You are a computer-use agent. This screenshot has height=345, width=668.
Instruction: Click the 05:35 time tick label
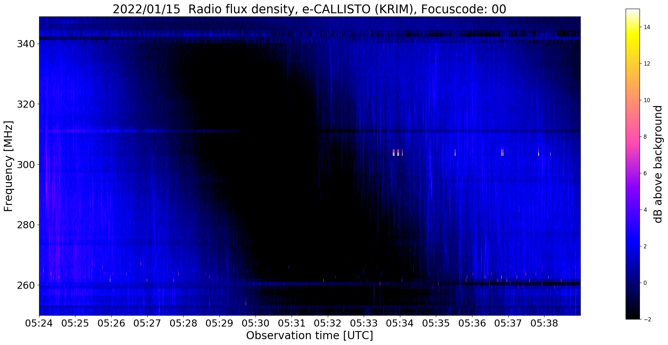[x=436, y=323]
